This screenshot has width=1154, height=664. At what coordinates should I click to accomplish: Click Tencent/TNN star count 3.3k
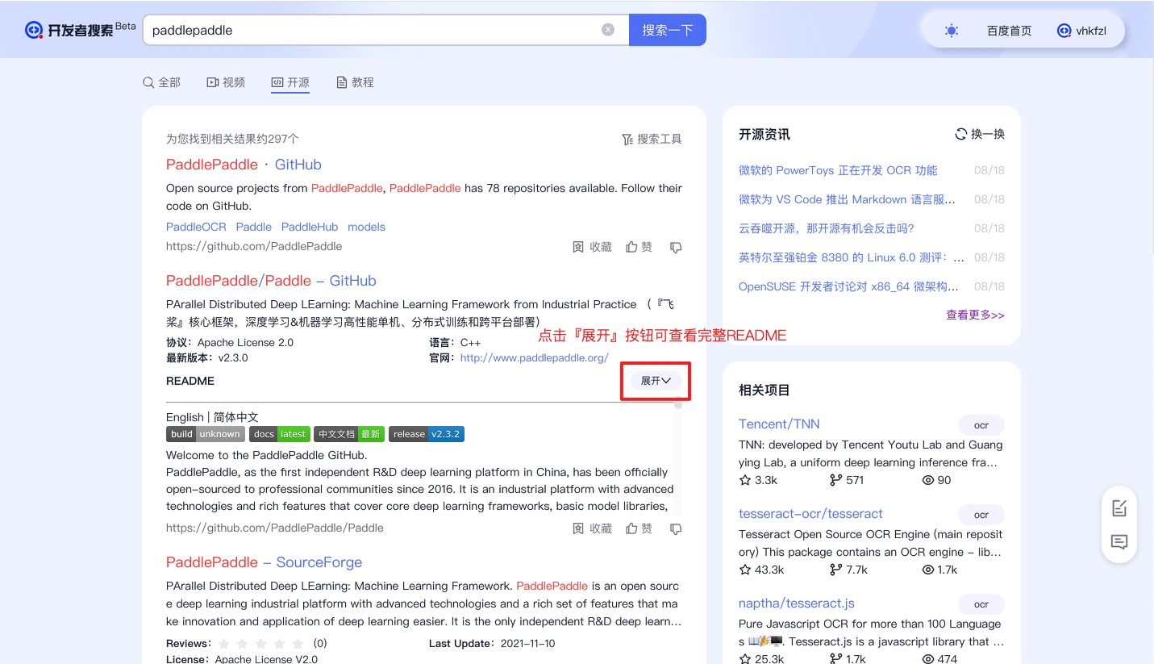tap(758, 480)
